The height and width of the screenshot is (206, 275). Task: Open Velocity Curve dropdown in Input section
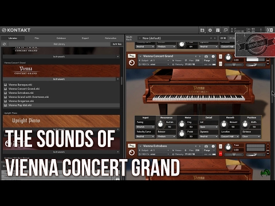tap(146, 137)
